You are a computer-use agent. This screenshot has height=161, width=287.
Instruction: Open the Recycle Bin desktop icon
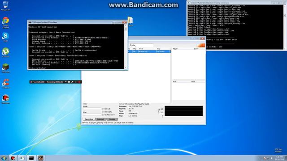[5, 6]
